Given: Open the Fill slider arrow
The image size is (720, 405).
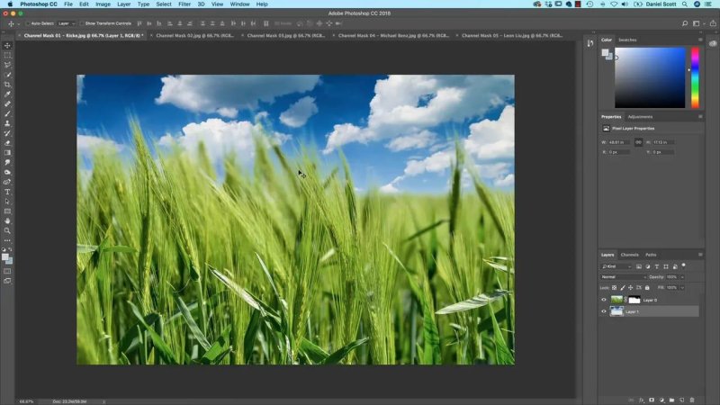Looking at the screenshot, I should pos(682,287).
